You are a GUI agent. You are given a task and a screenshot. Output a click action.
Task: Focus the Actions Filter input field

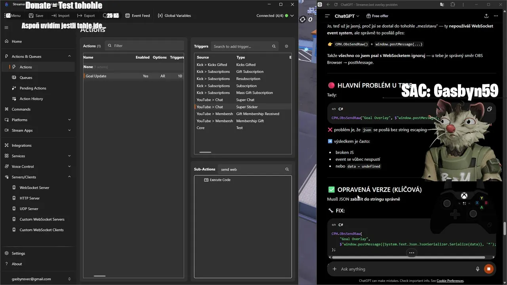point(145,46)
